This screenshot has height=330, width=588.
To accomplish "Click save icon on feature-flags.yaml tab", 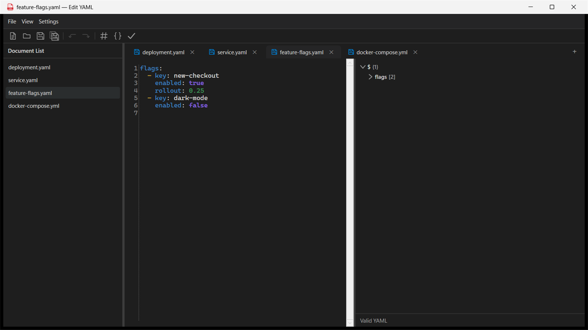I will [274, 52].
